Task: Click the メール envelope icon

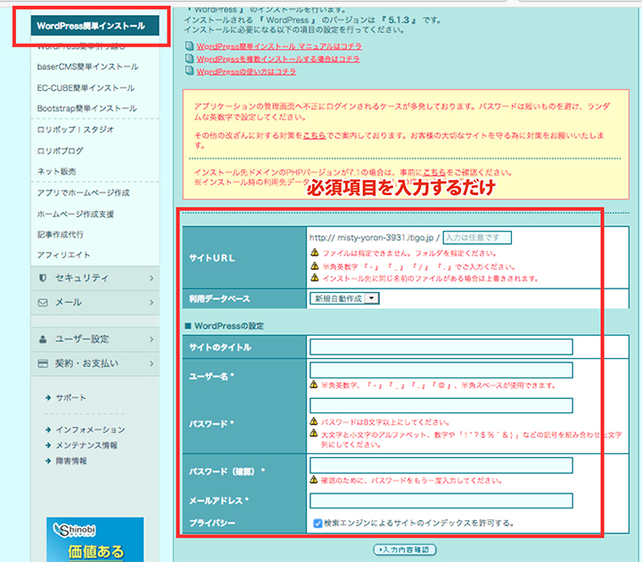Action: pyautogui.click(x=43, y=303)
